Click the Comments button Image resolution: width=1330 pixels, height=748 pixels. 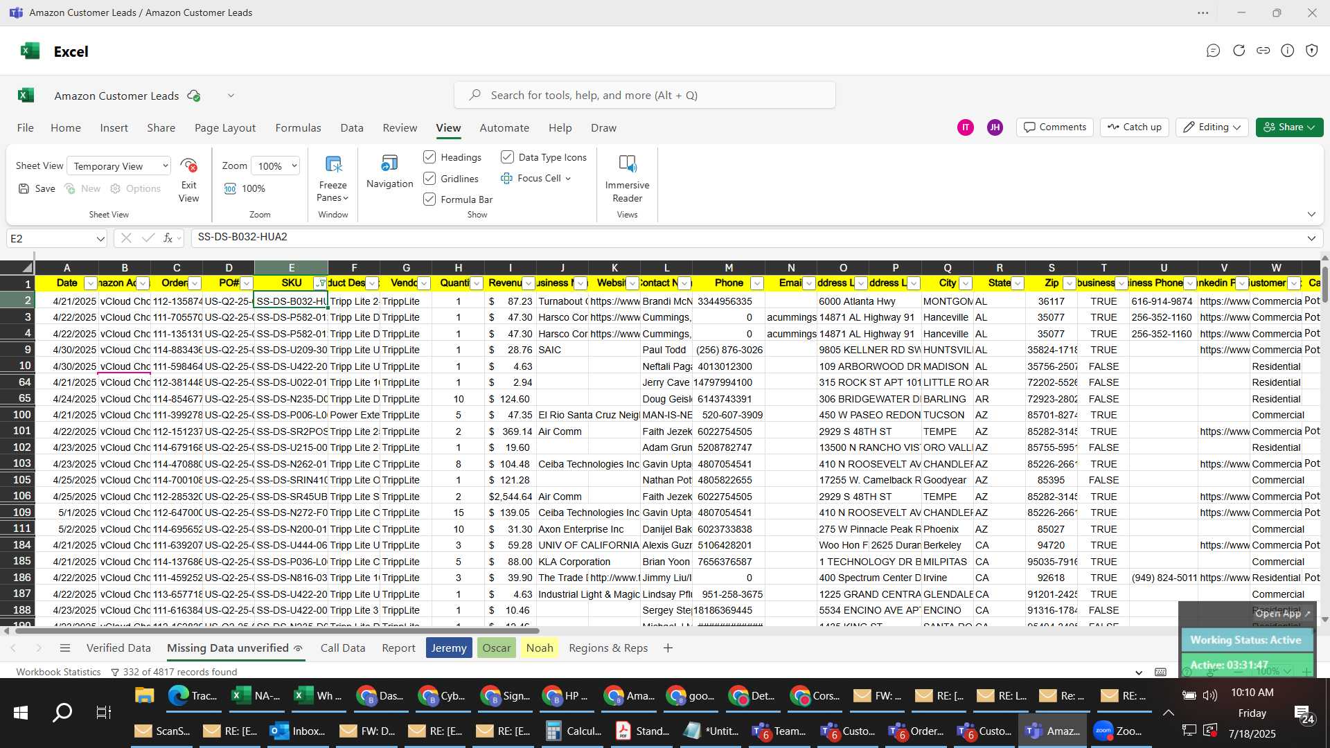(1055, 127)
